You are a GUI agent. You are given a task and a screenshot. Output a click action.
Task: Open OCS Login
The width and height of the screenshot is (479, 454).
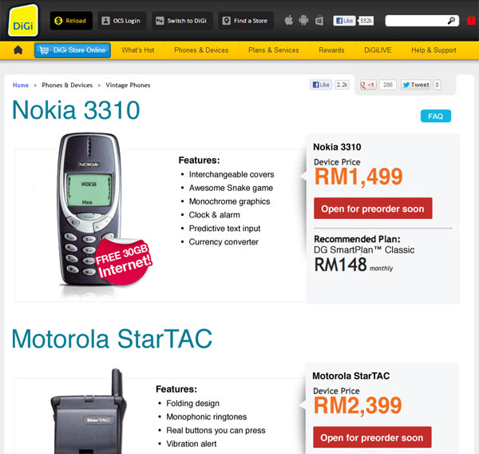(x=121, y=21)
